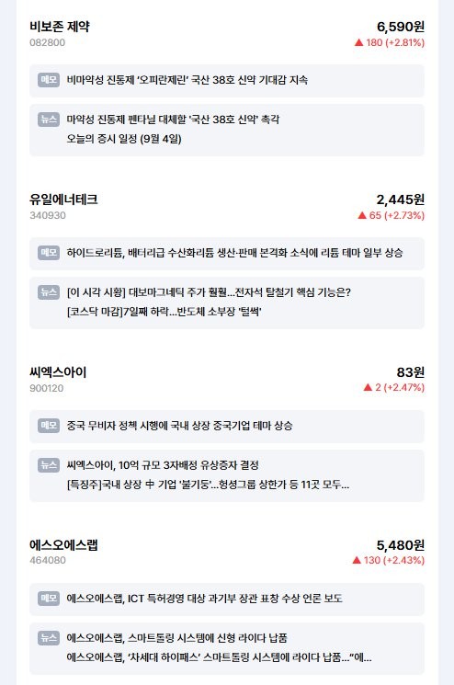
Task: Click the 뉴스 badge under 에스오에스랩
Action: 49,638
